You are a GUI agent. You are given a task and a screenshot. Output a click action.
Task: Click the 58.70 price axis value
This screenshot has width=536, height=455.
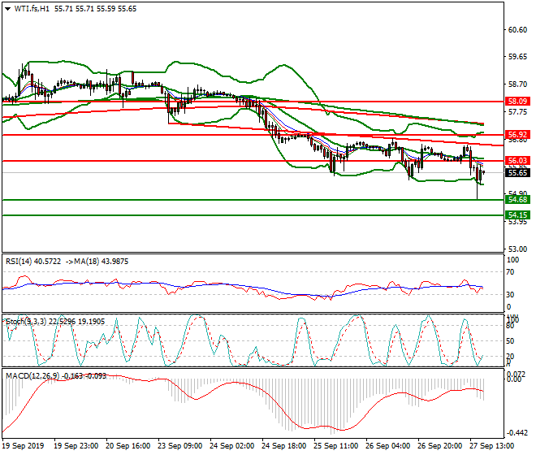click(x=517, y=84)
